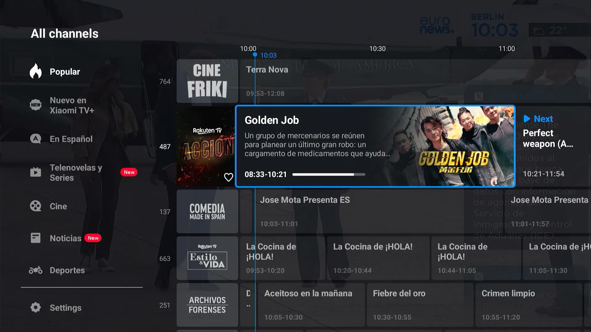The height and width of the screenshot is (332, 591).
Task: Select Rakuten Estilo & Vida channel logo
Action: tap(207, 258)
